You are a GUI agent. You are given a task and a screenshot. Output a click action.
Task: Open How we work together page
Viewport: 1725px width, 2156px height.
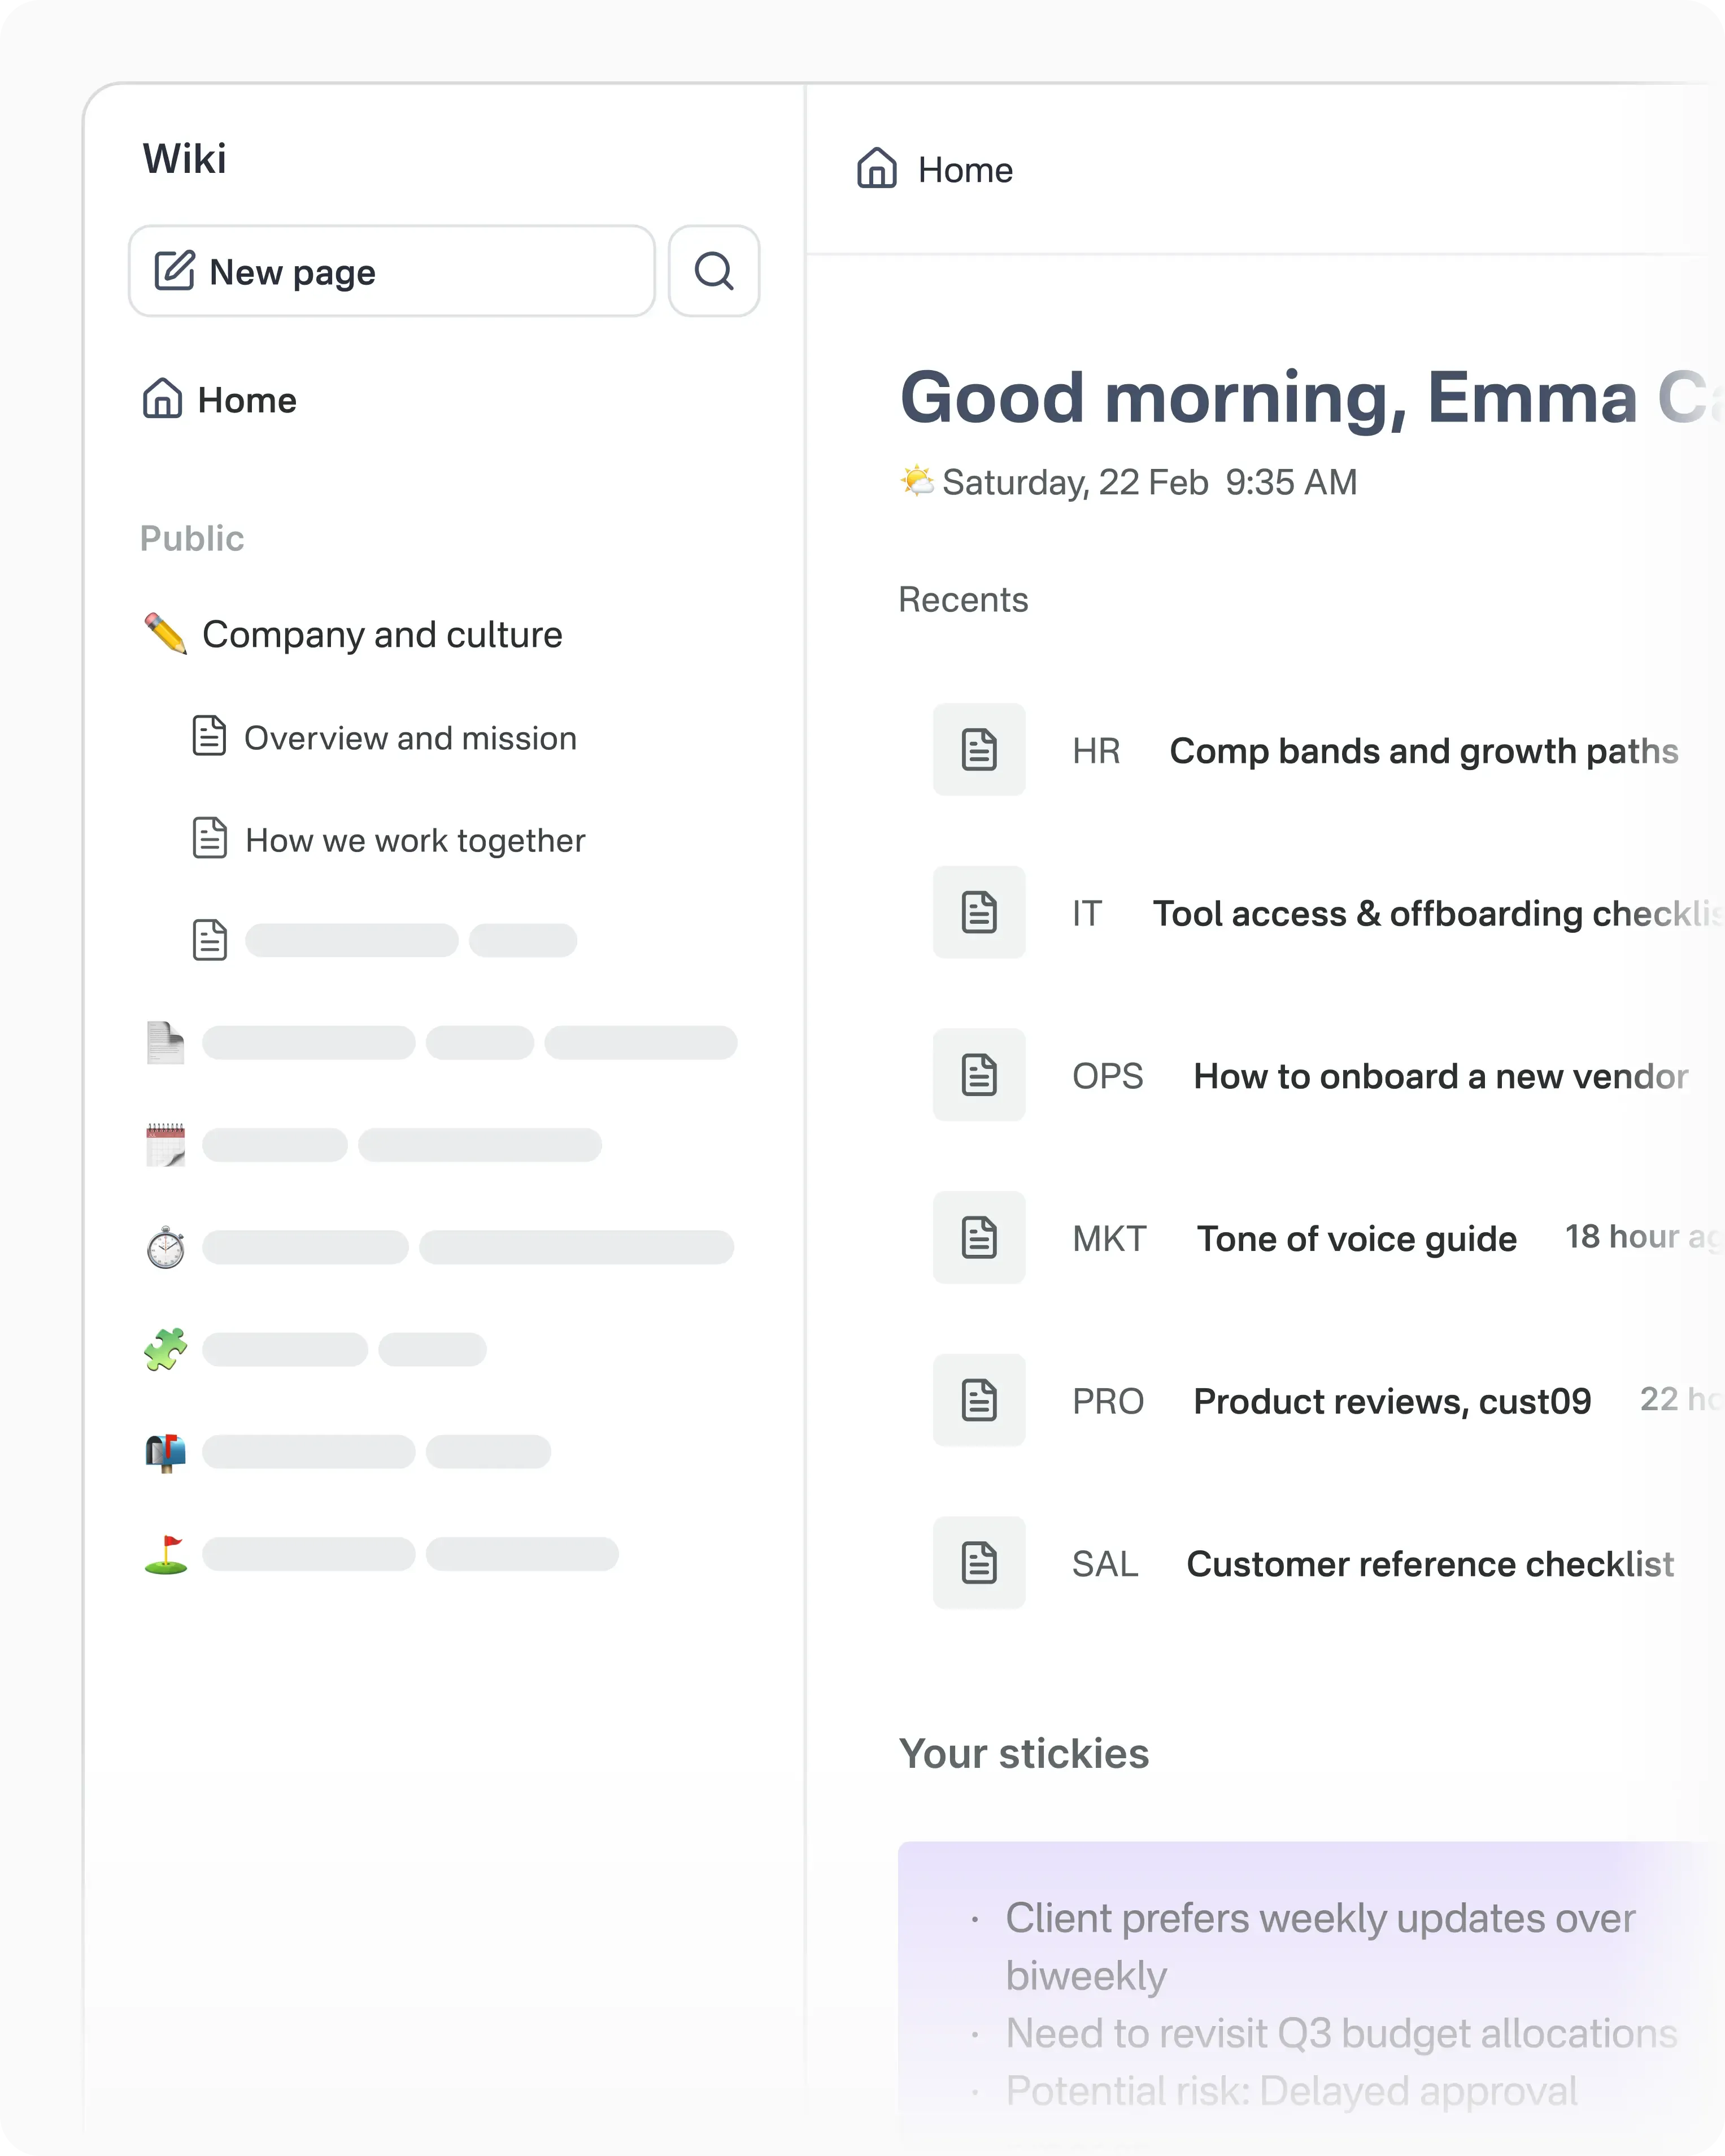click(x=414, y=840)
